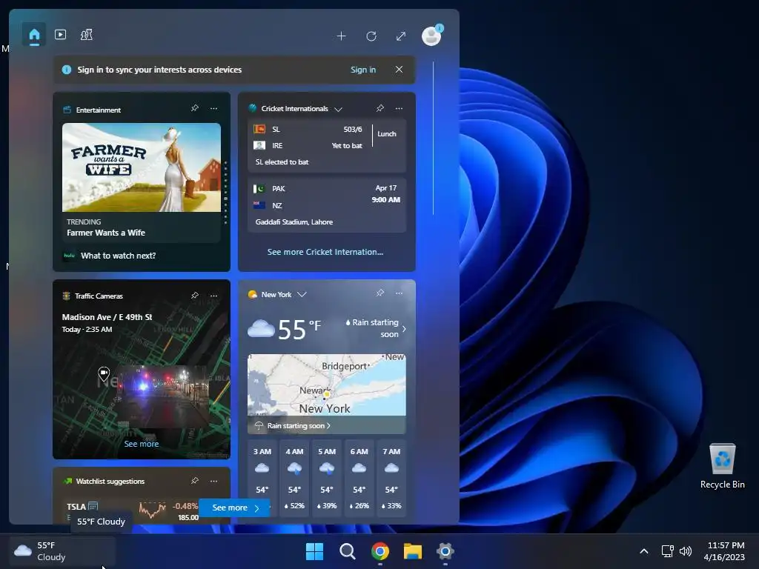759x569 pixels.
Task: Expand widgets board to full view
Action: point(401,36)
